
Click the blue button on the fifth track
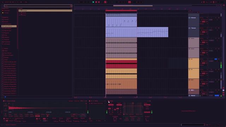point(216,59)
